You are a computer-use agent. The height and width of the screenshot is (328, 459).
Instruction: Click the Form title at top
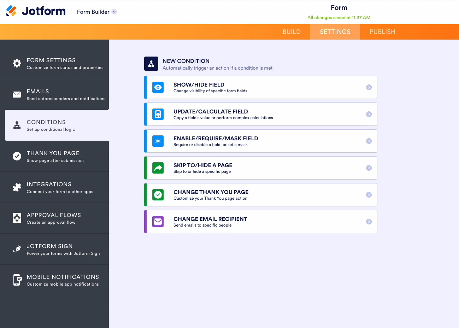tap(339, 7)
